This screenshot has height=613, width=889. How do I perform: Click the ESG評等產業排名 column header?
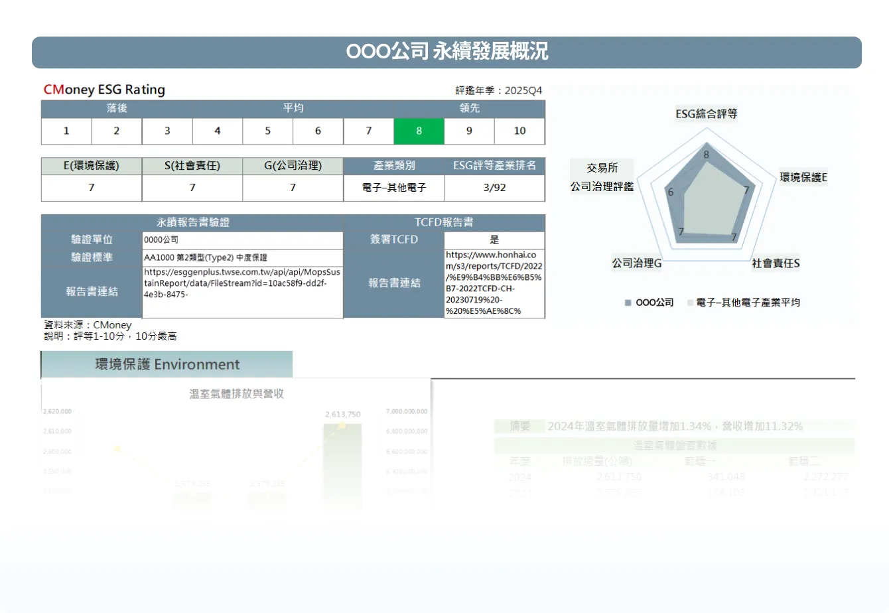coord(494,166)
